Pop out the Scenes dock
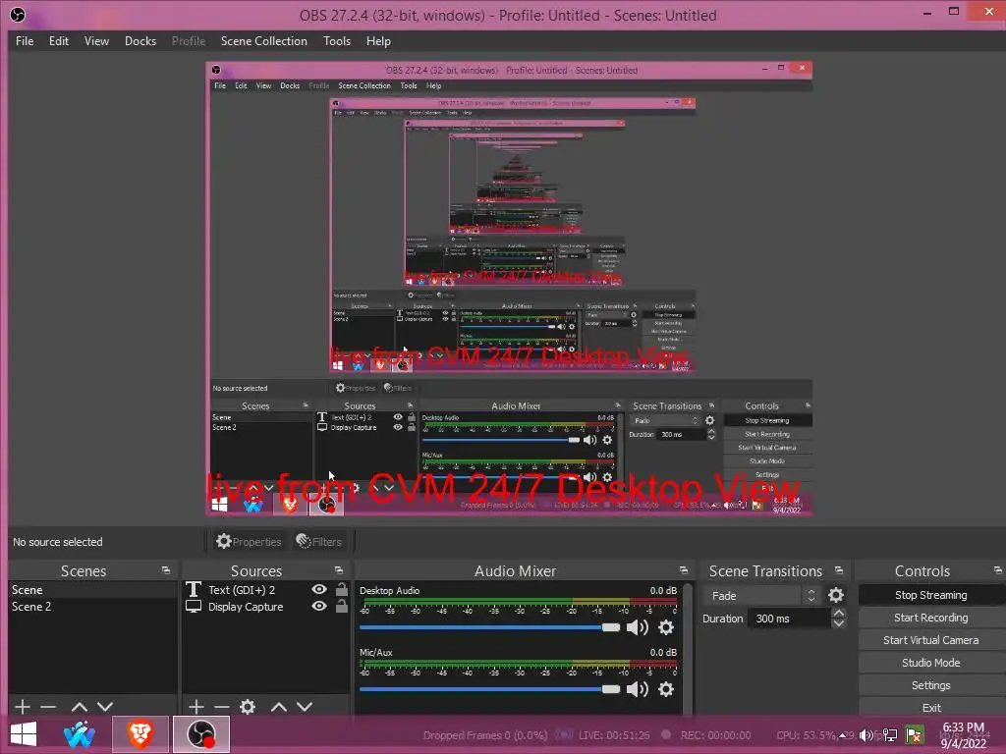 pyautogui.click(x=166, y=570)
